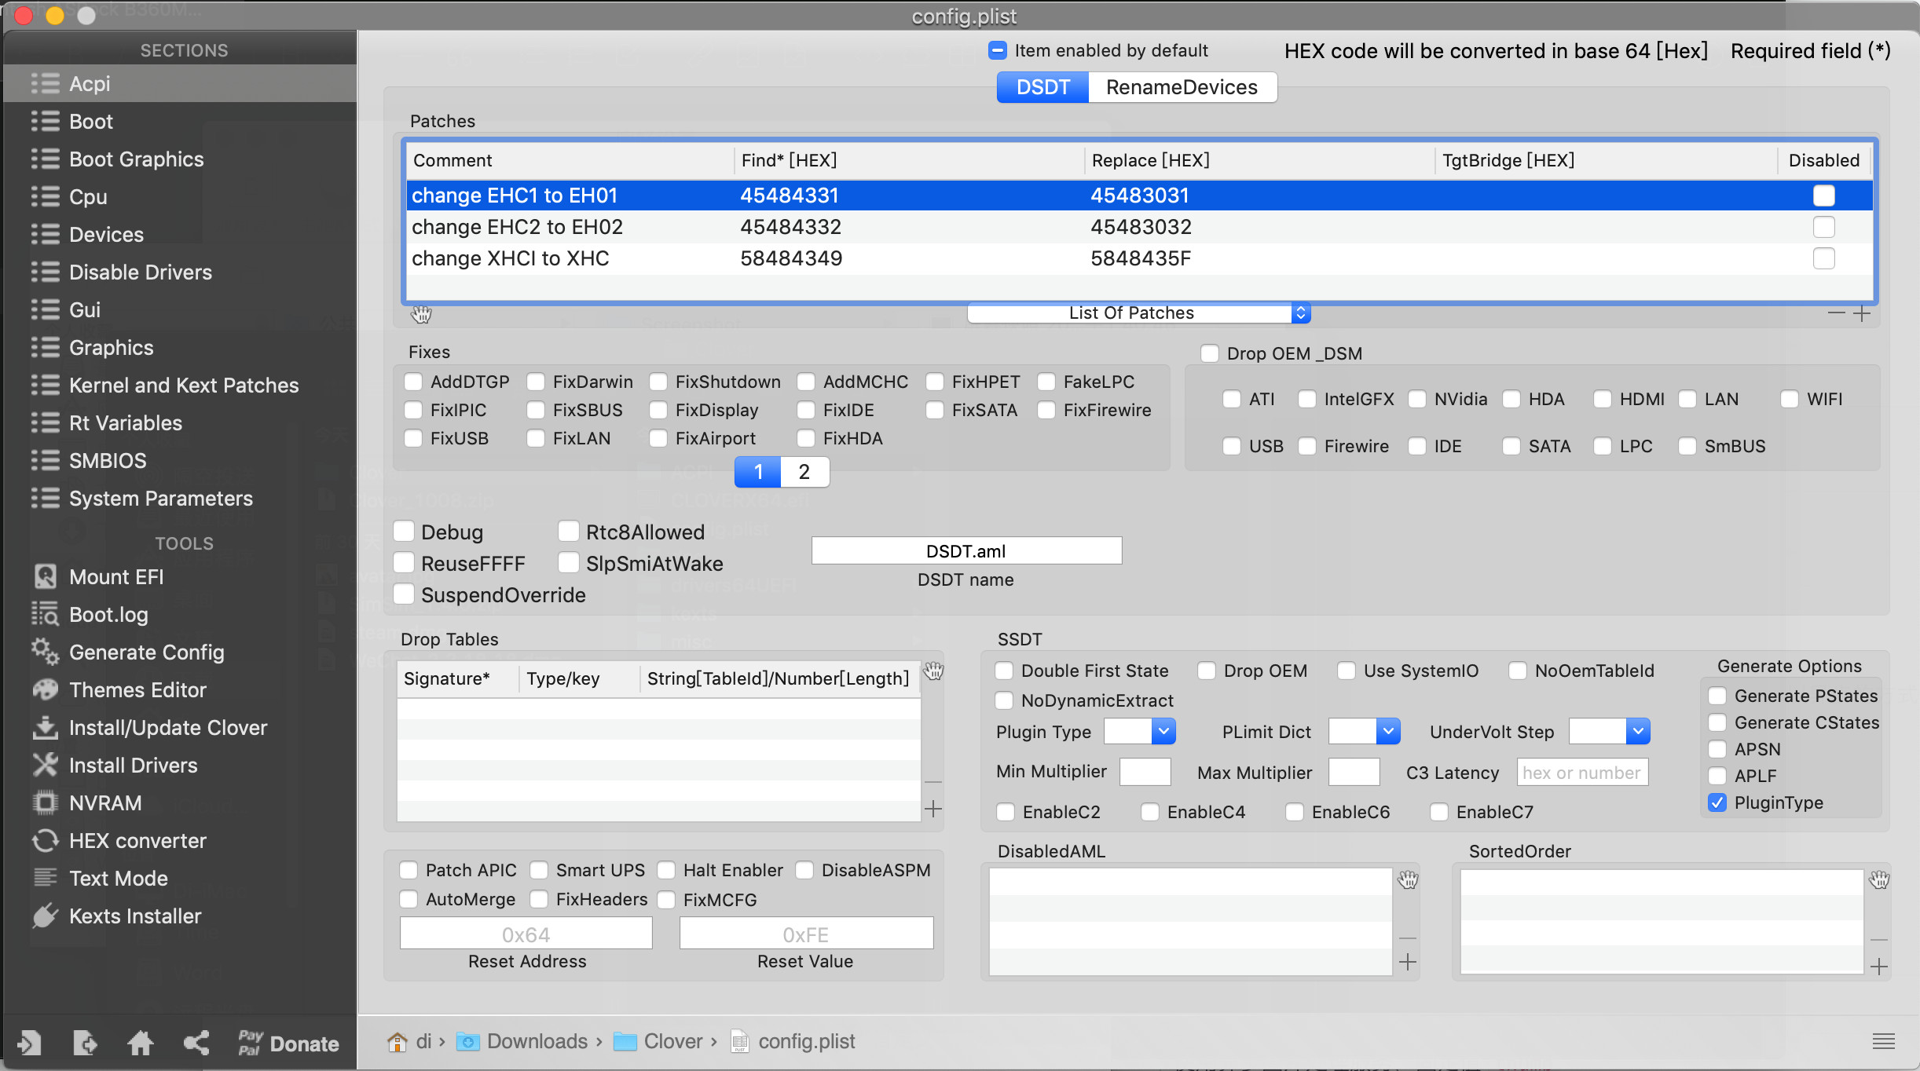Add a SortedOrder entry

tap(1879, 967)
